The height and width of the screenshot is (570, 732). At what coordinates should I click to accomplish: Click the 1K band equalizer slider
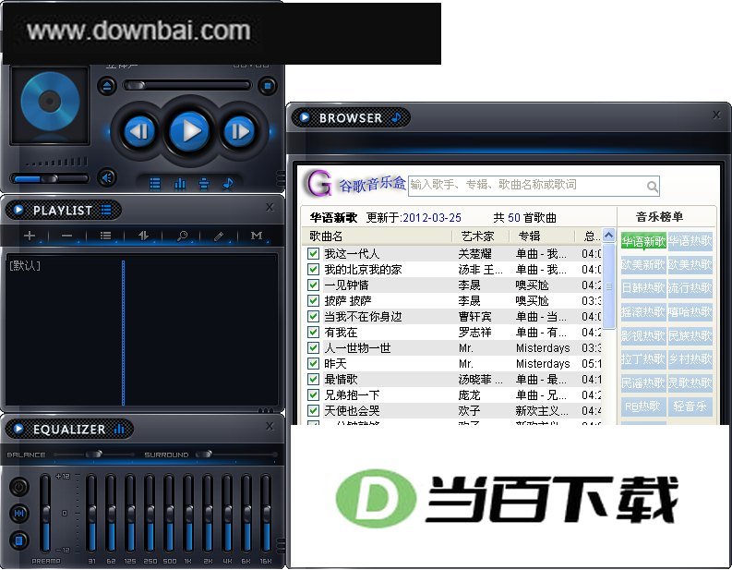click(188, 513)
